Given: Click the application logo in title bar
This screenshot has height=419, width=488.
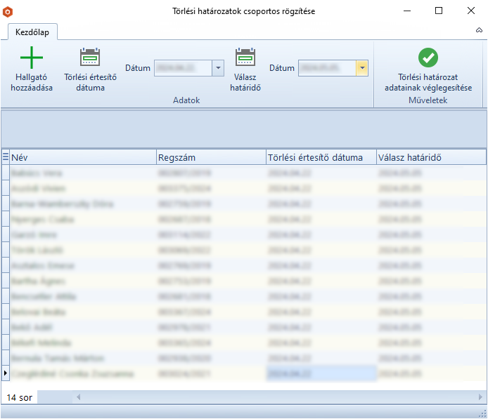Looking at the screenshot, I should (8, 11).
